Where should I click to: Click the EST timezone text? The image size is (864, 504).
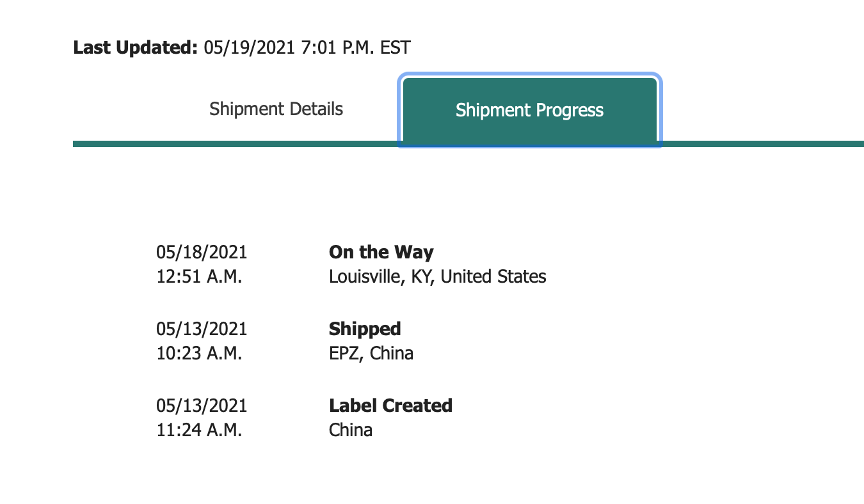pos(395,47)
